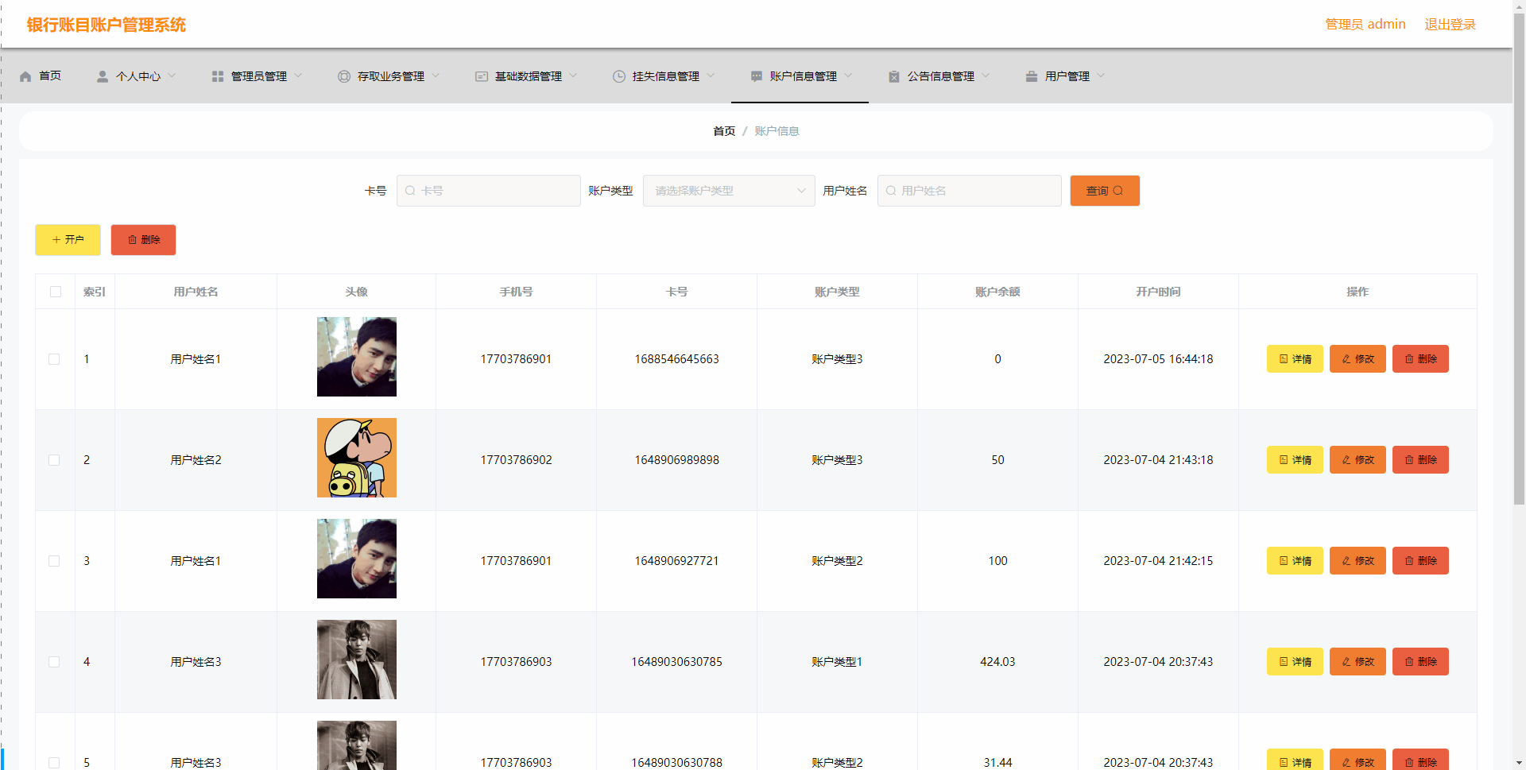Screen dimensions: 1526x770
Task: Click the clipboard icon beside 公告信息管理
Action: (894, 76)
